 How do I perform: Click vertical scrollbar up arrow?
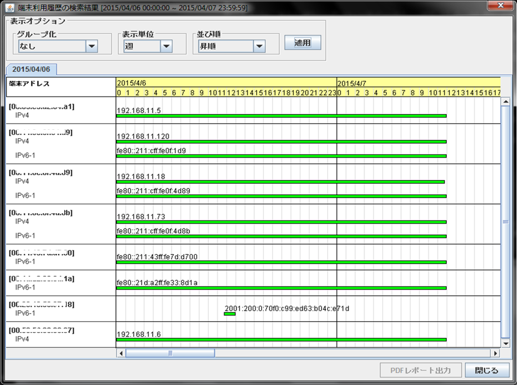click(x=505, y=102)
